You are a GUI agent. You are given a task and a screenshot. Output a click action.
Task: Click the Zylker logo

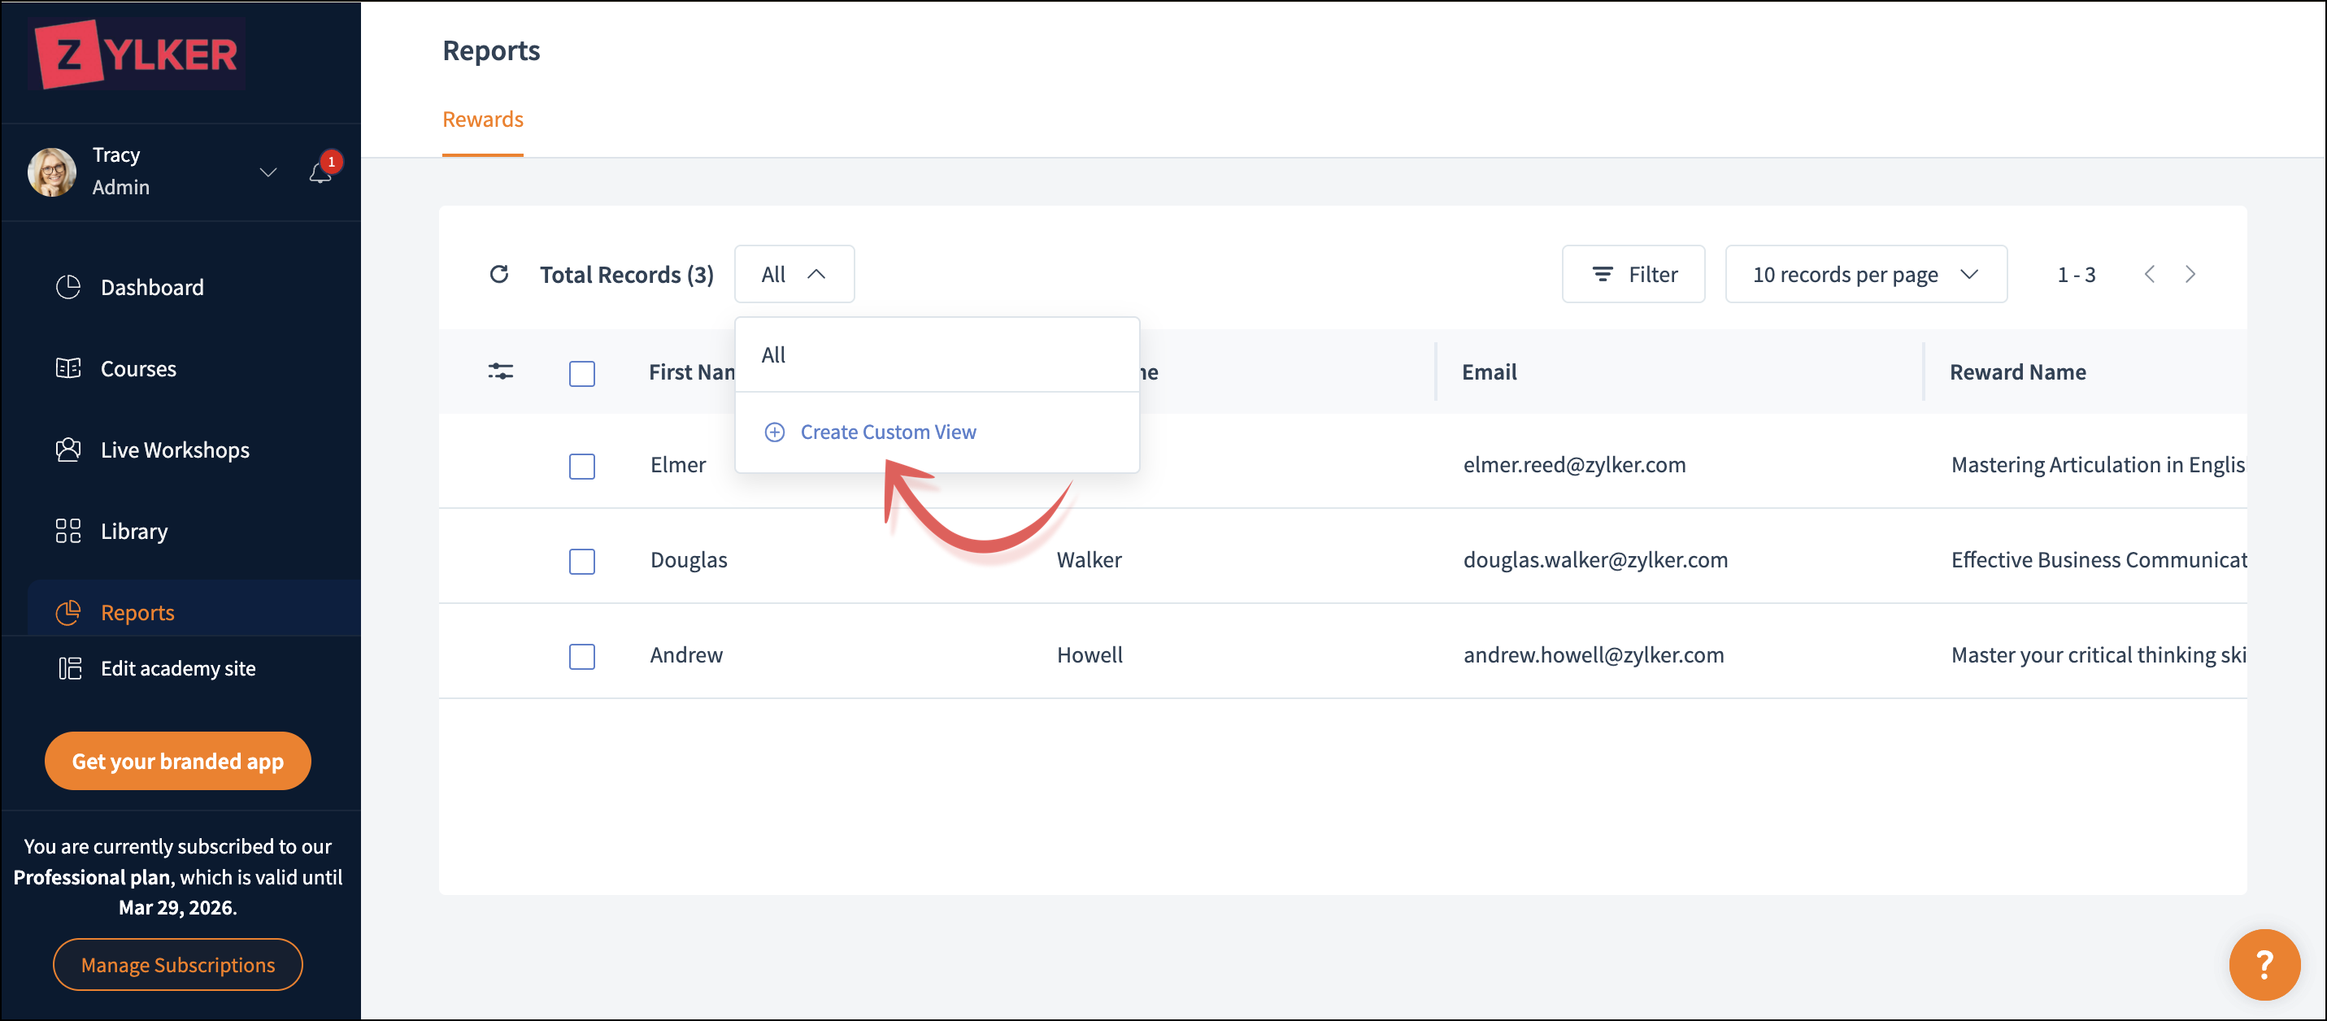(x=137, y=54)
